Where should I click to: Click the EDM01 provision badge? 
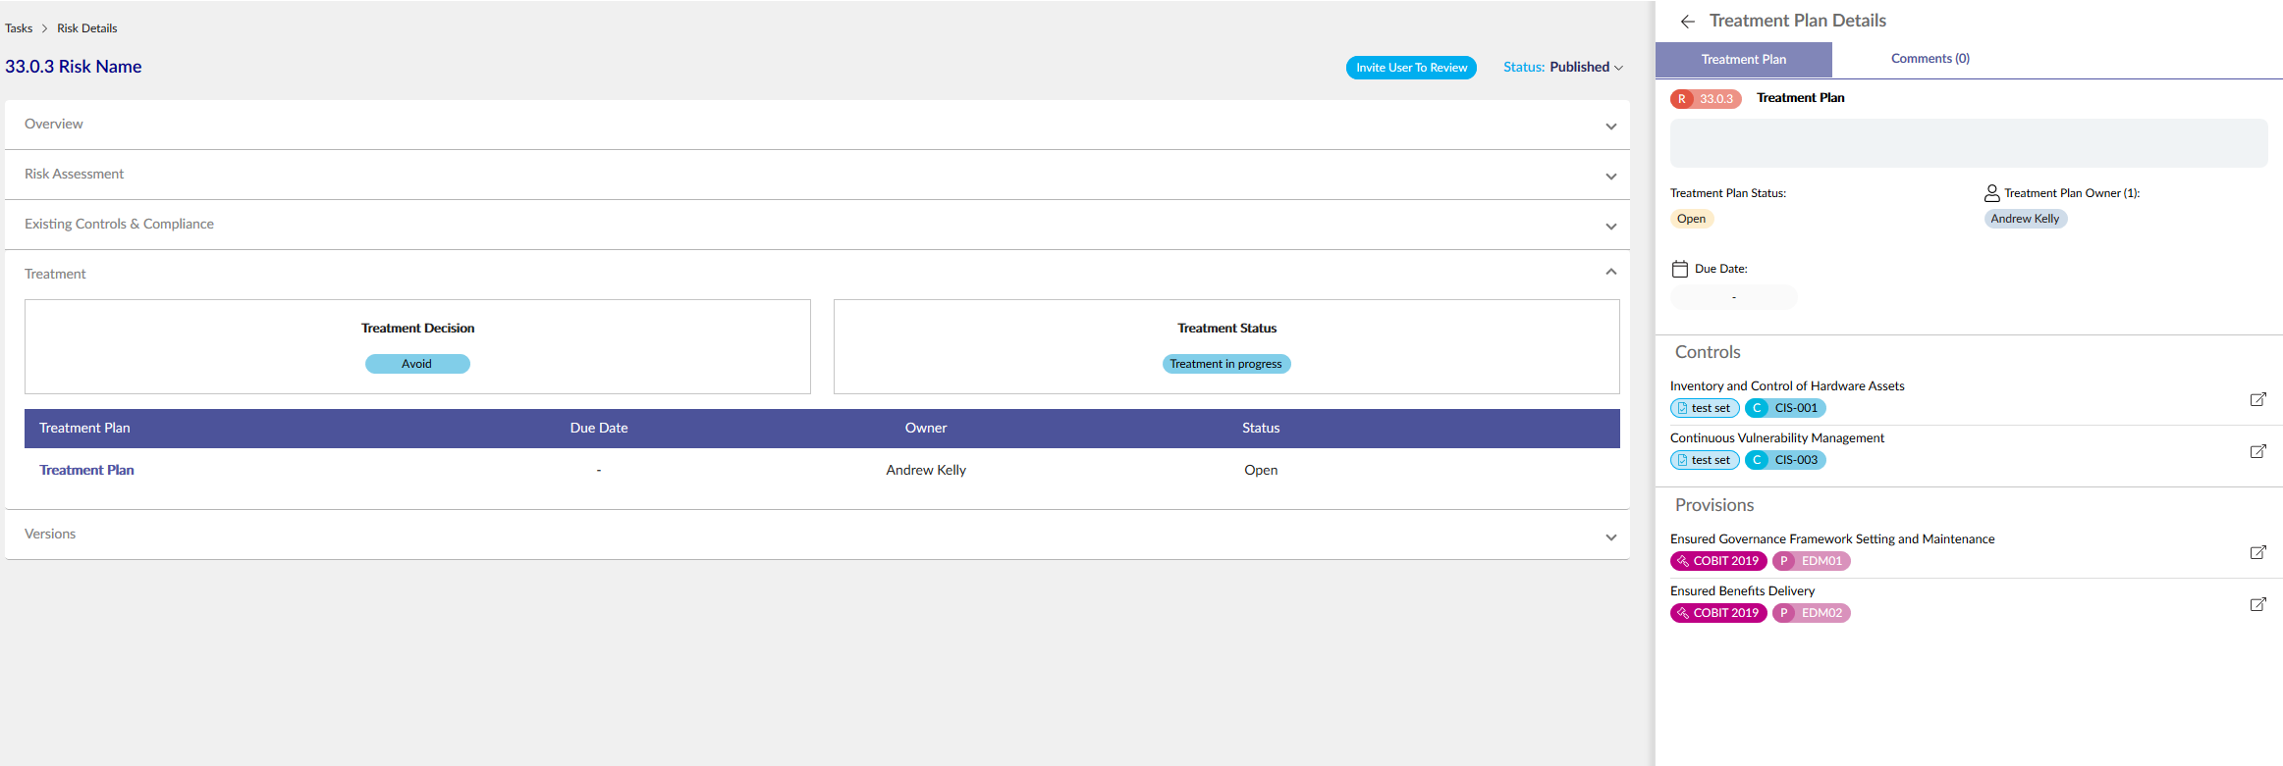point(1812,561)
